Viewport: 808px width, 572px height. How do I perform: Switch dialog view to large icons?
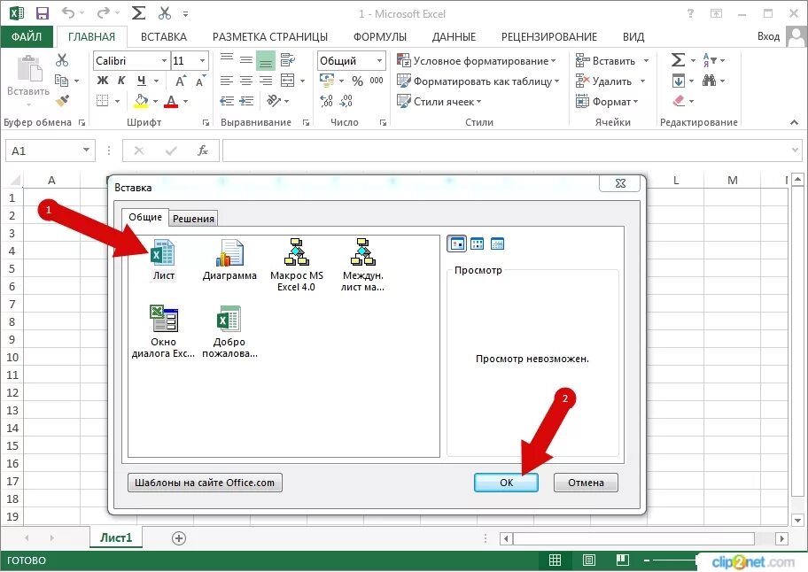point(457,243)
